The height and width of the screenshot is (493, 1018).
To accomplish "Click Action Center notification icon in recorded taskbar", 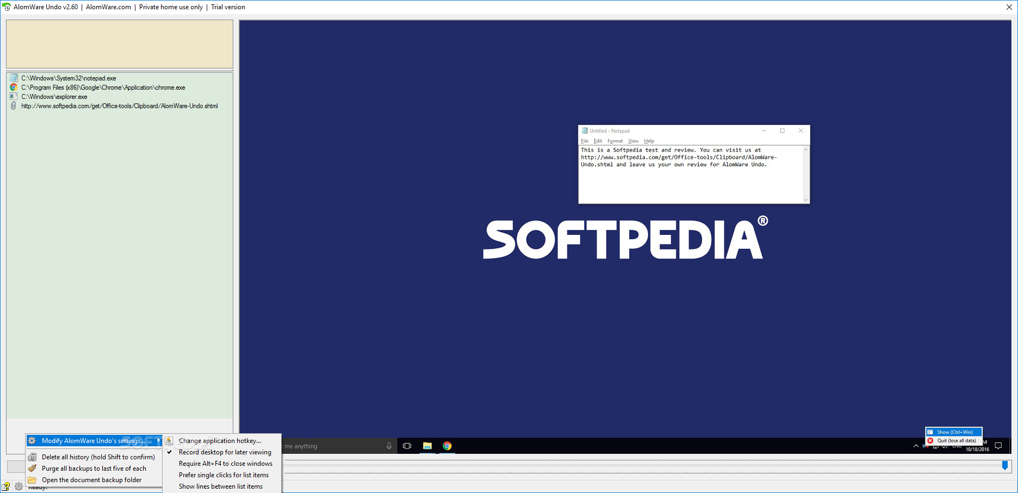I will tap(998, 446).
